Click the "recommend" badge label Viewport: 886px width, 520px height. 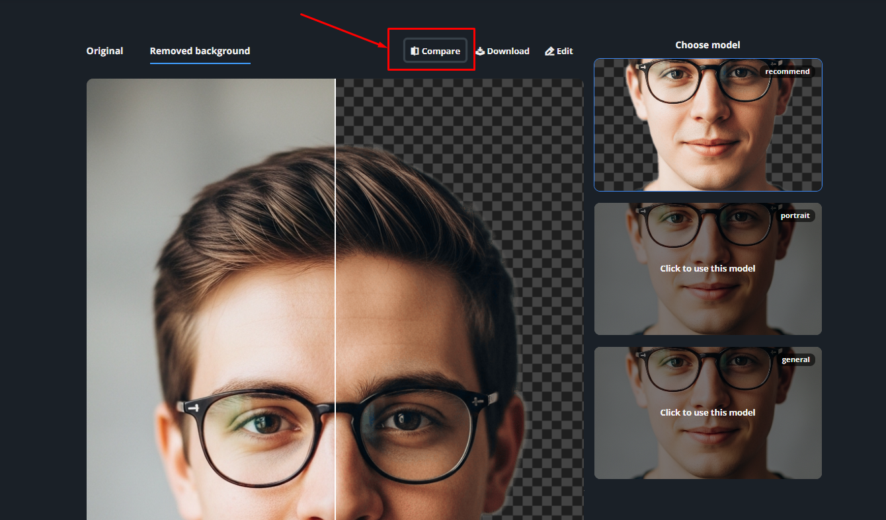point(787,71)
